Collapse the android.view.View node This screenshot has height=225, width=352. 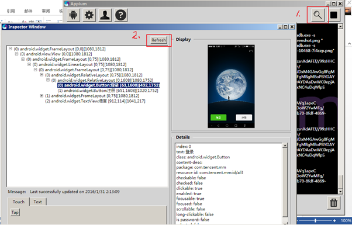(16, 54)
